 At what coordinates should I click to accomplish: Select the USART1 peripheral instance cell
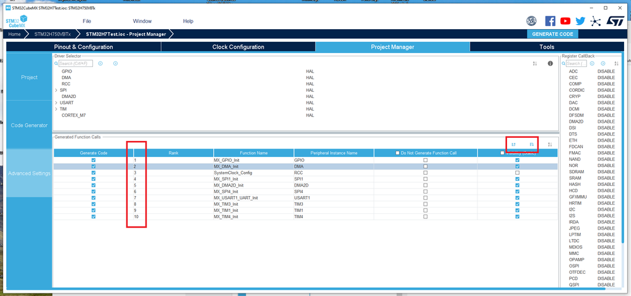click(334, 198)
